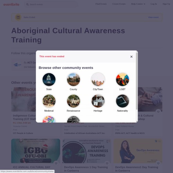Click the dialog's vertical scrollbar
The height and width of the screenshot is (173, 173).
(137, 81)
